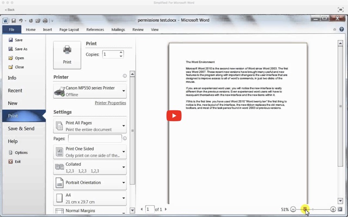
Task: Open the Mailings tab
Action: pyautogui.click(x=118, y=30)
